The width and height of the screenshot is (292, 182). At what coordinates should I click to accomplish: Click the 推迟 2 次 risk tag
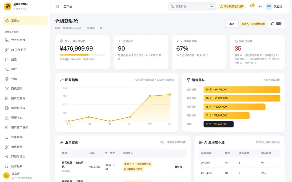point(129,164)
